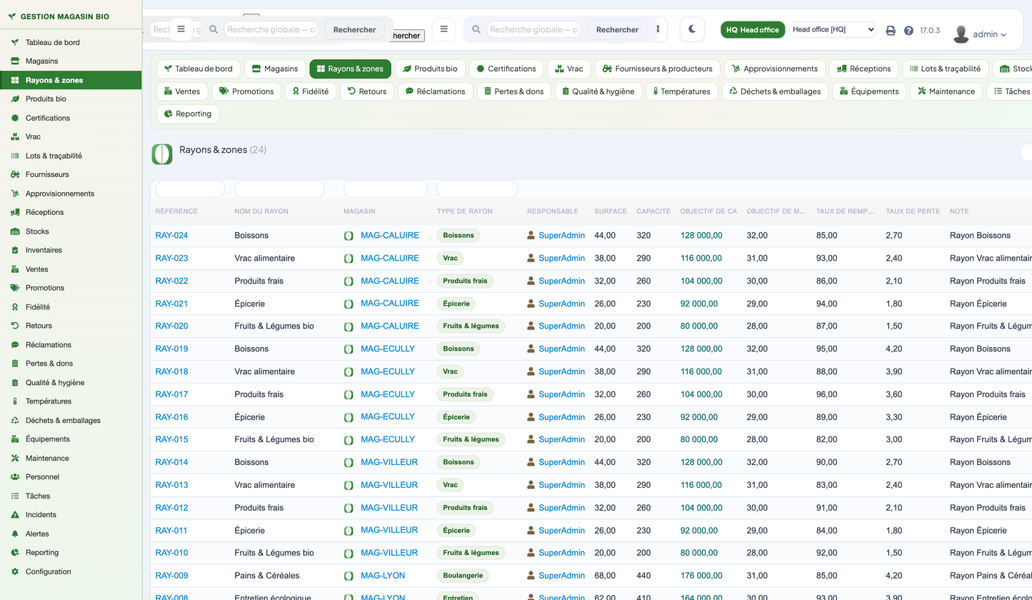Open the Head office [HQ] company selector
The image size is (1032, 600).
833,29
